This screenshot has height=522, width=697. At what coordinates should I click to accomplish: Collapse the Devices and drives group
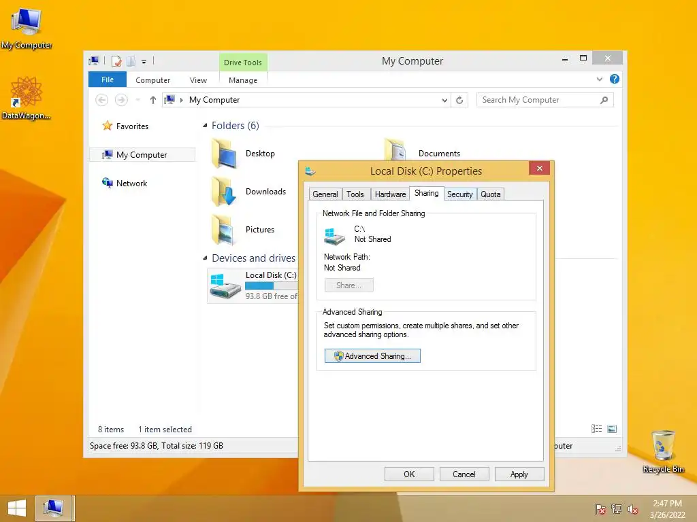(205, 258)
